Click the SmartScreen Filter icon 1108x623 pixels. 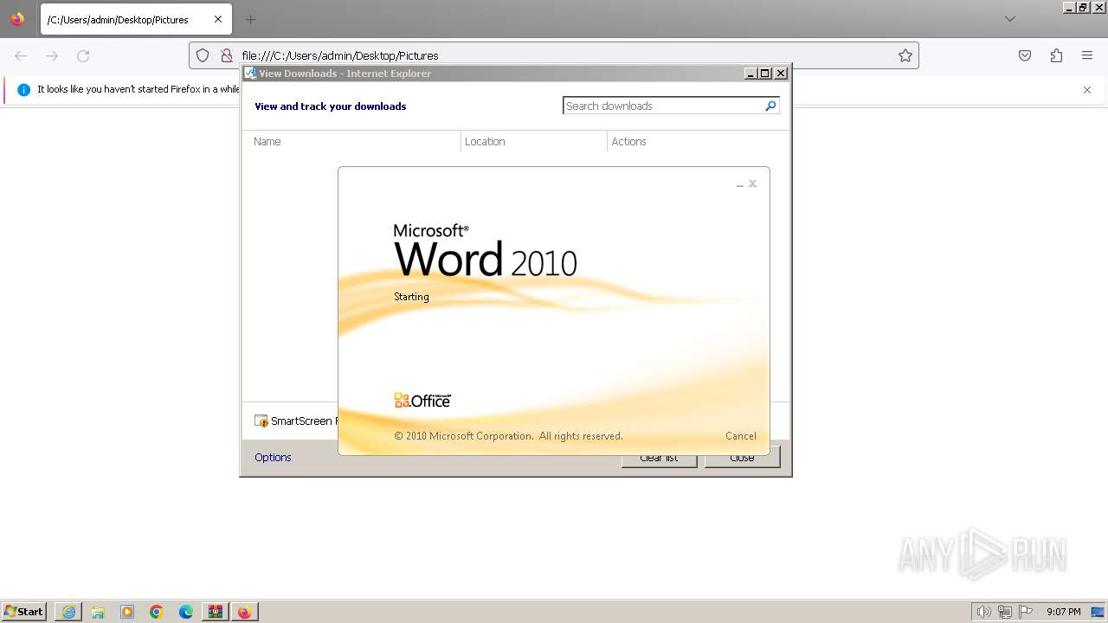[261, 421]
